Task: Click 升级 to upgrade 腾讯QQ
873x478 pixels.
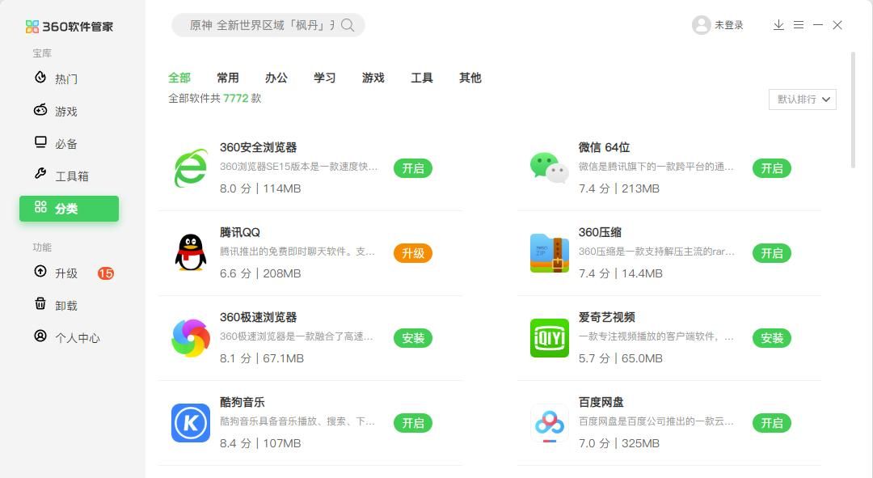Action: click(413, 253)
